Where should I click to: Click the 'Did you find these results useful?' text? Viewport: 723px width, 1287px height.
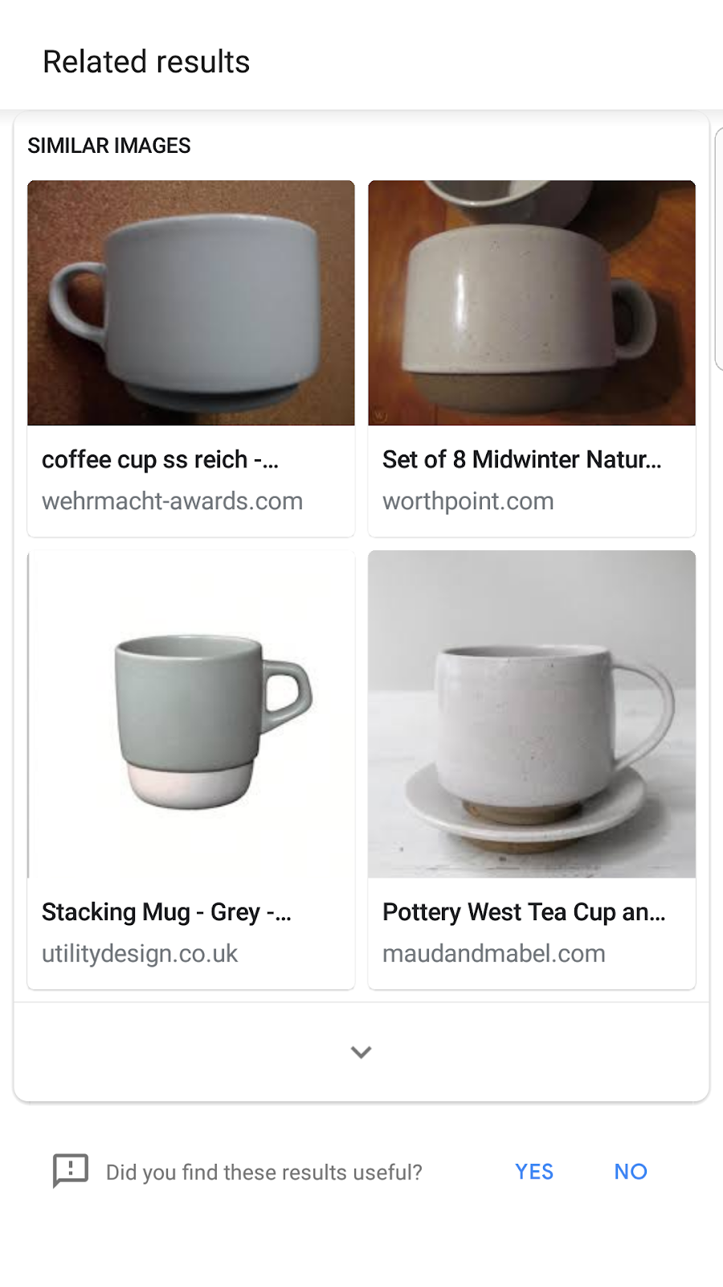coord(263,1172)
